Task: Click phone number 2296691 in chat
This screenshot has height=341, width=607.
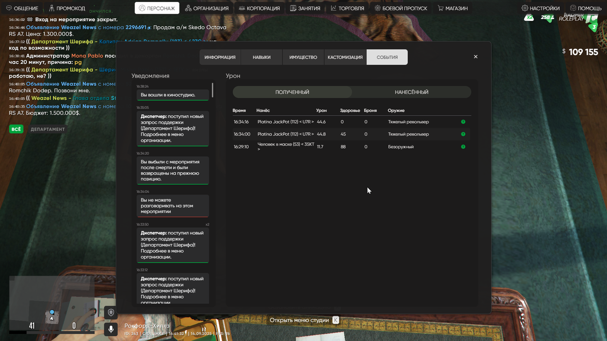Action: tap(136, 27)
